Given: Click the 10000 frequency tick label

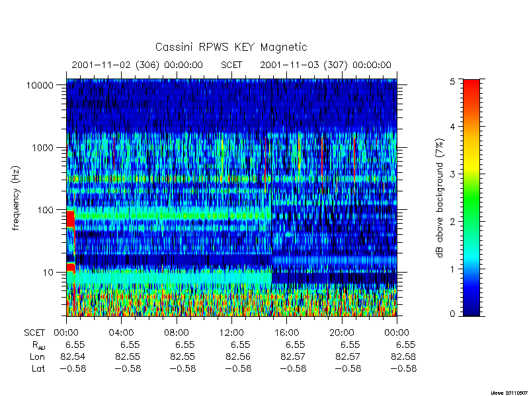Looking at the screenshot, I should (40, 86).
